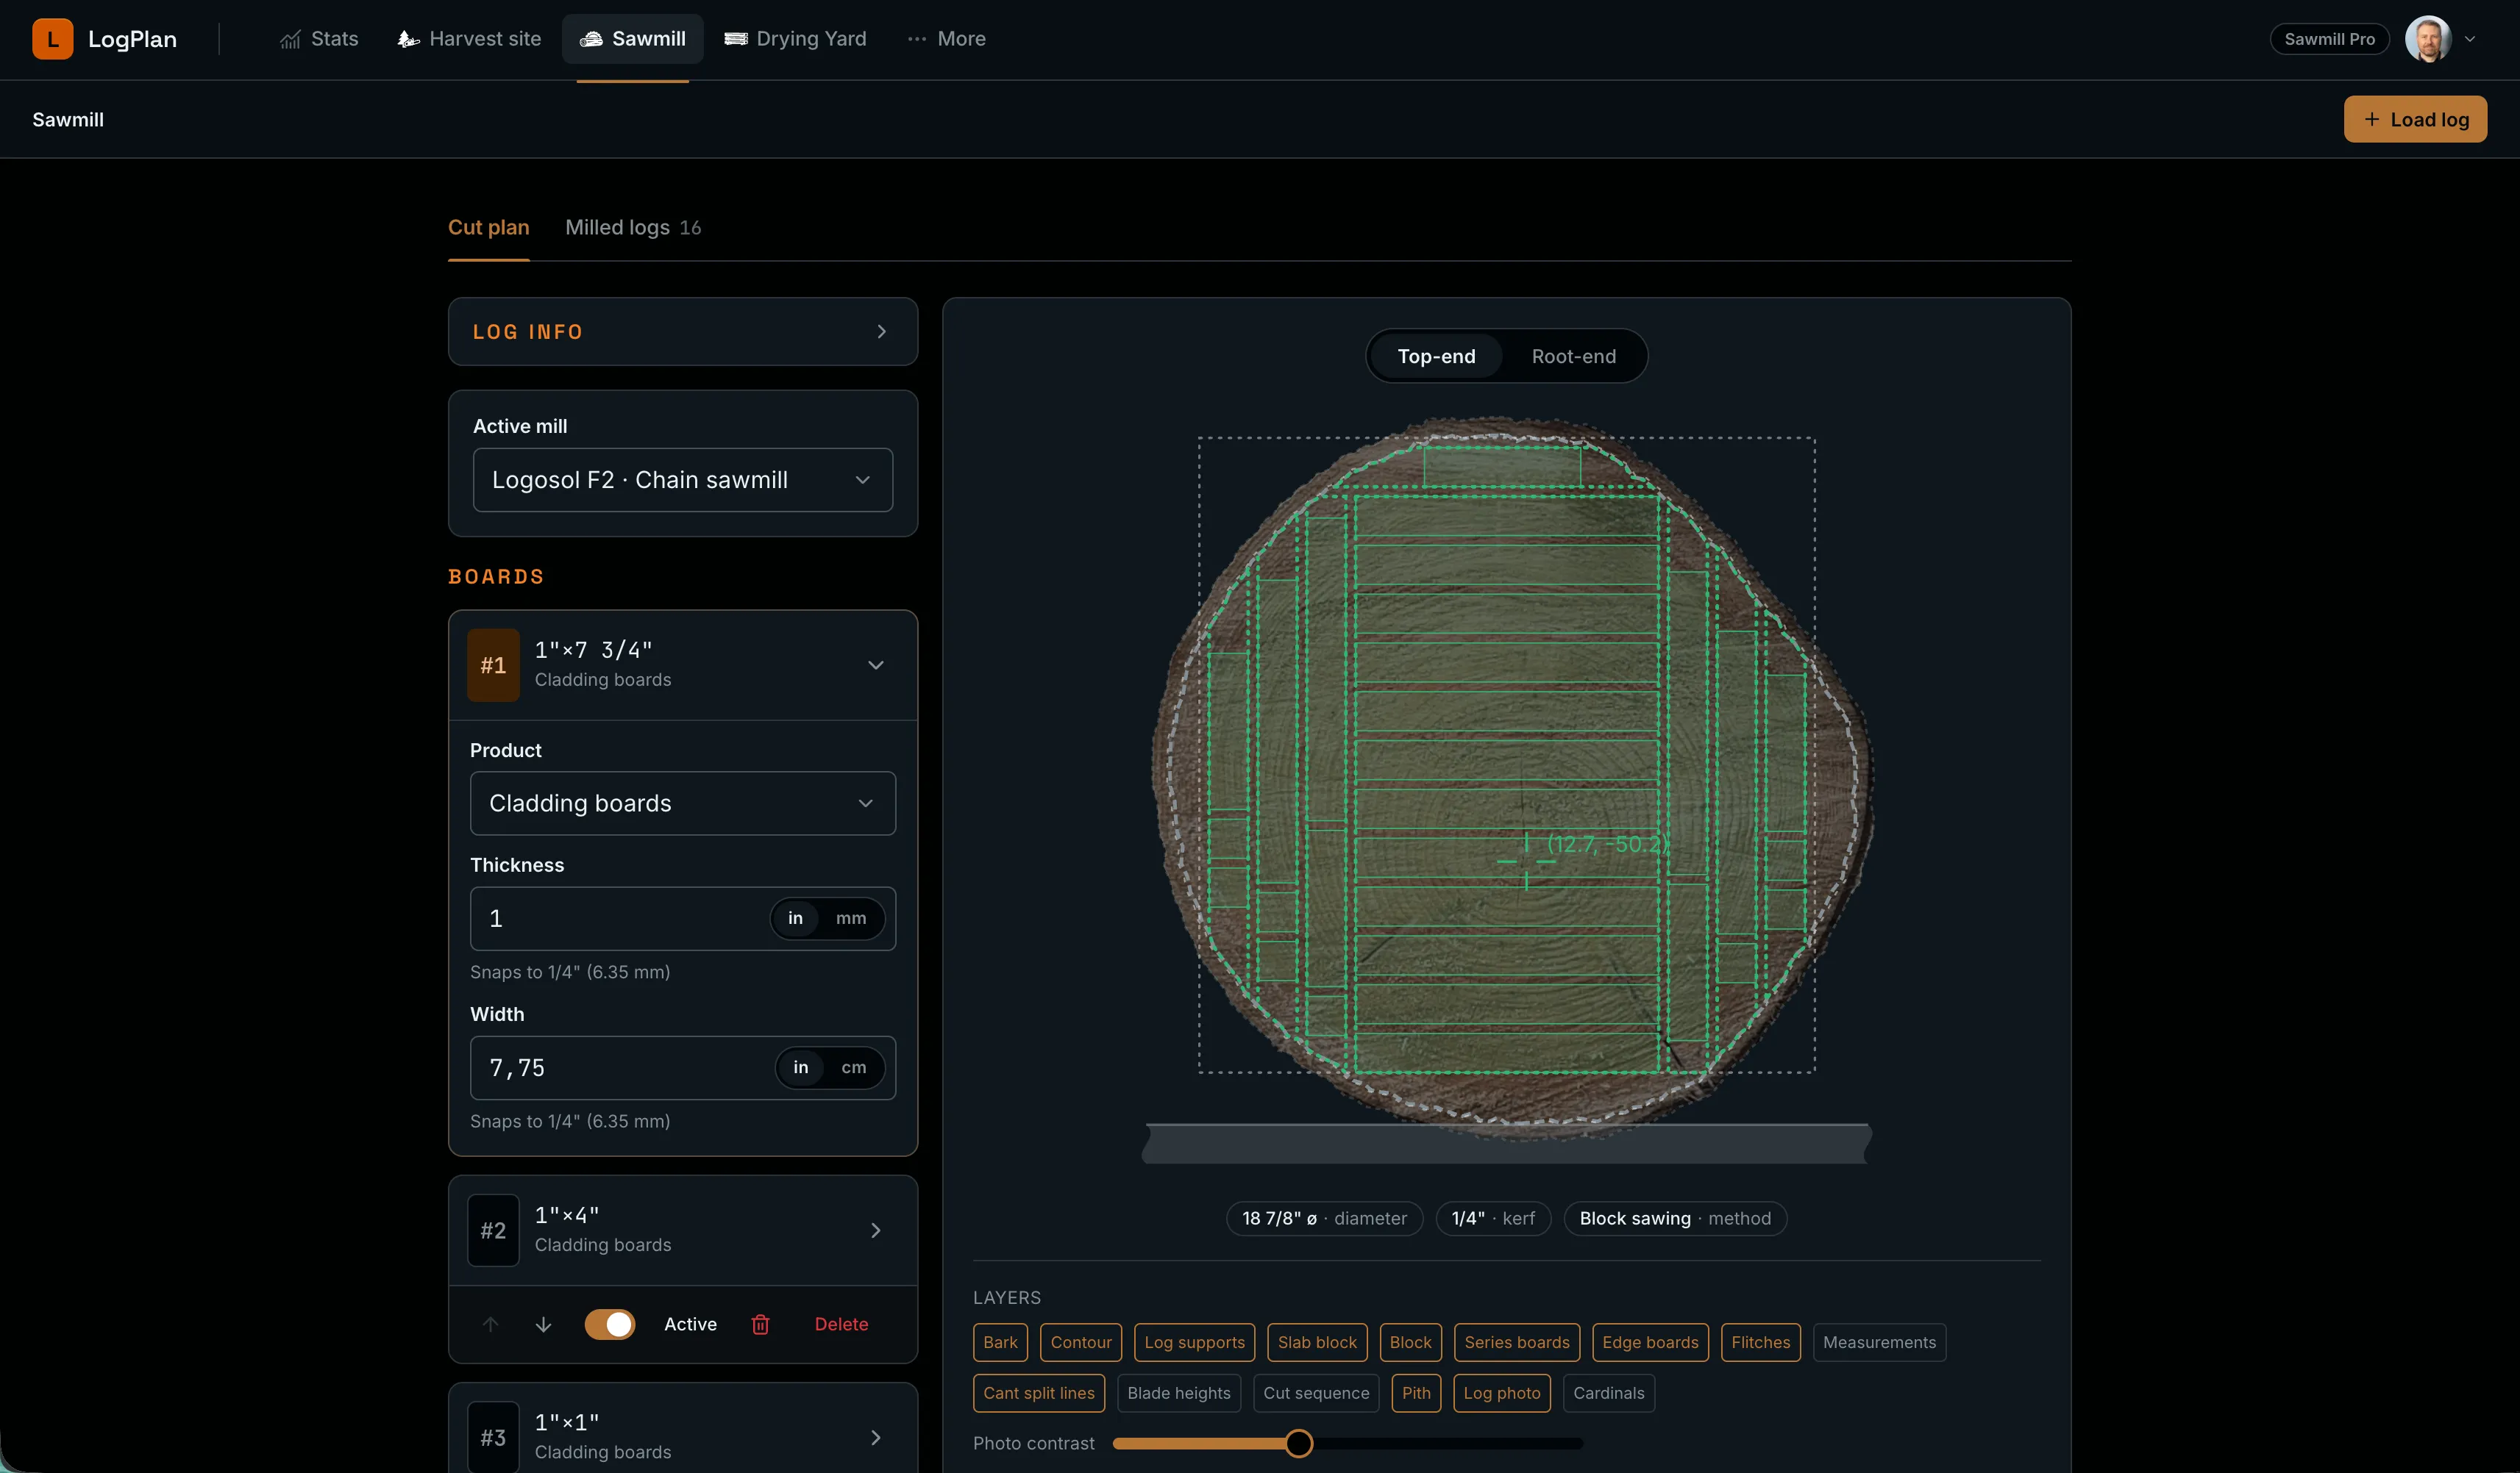Switch to Root-end view
The width and height of the screenshot is (2520, 1473).
click(1573, 356)
